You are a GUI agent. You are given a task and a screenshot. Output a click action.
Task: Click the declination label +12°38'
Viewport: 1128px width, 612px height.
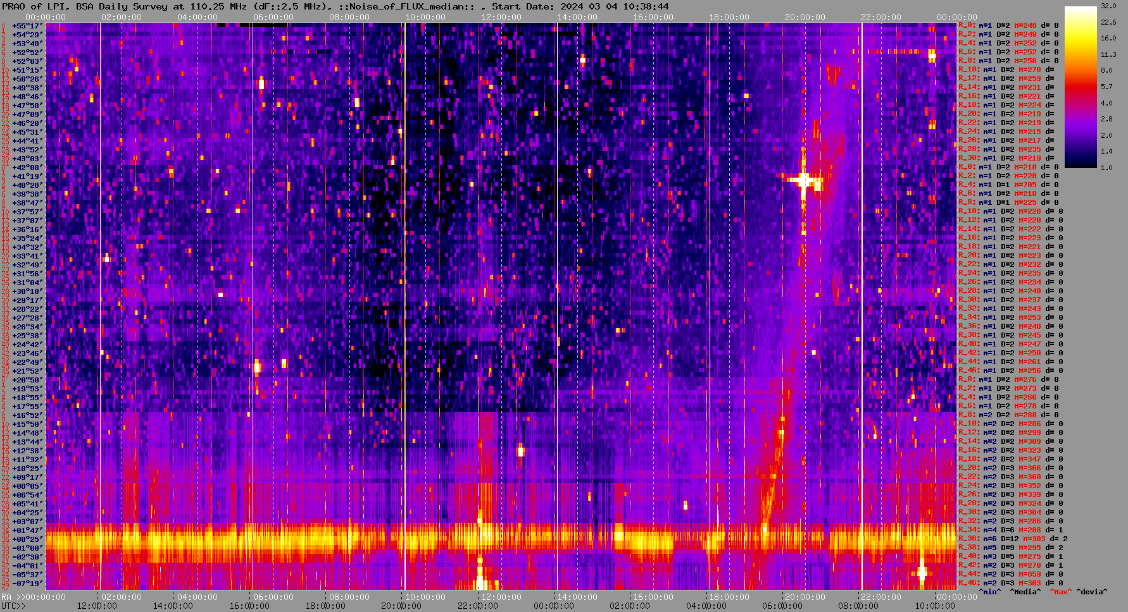coord(27,451)
